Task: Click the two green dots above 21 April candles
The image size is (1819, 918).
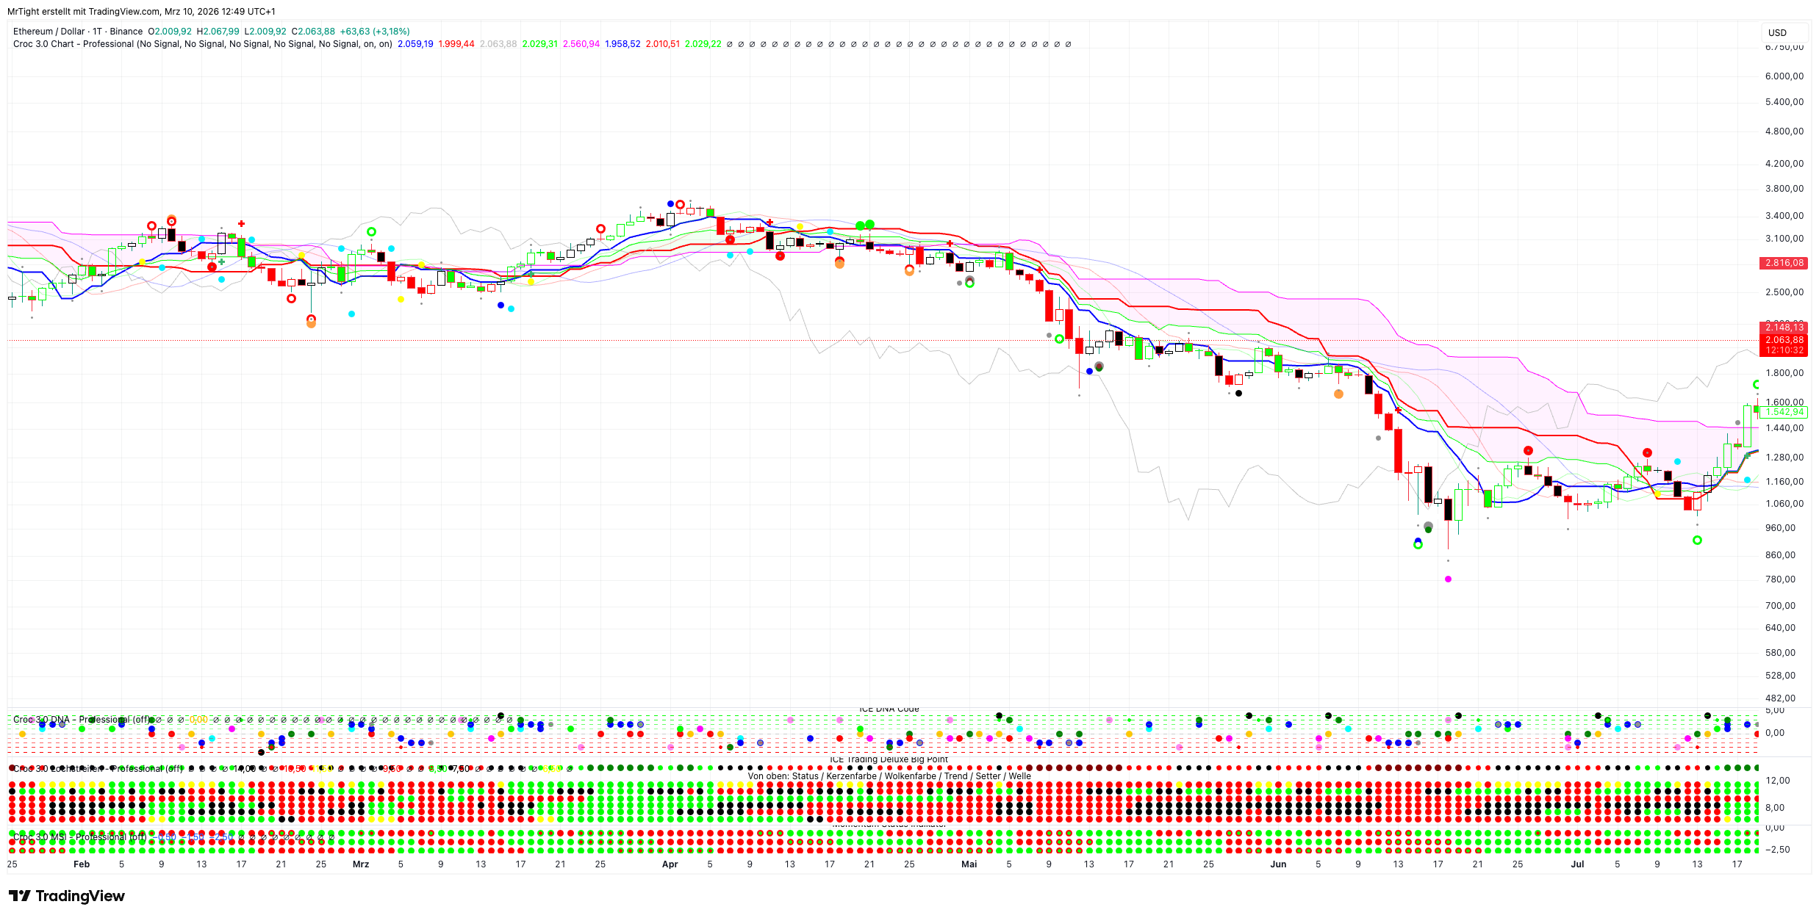Action: pyautogui.click(x=865, y=225)
